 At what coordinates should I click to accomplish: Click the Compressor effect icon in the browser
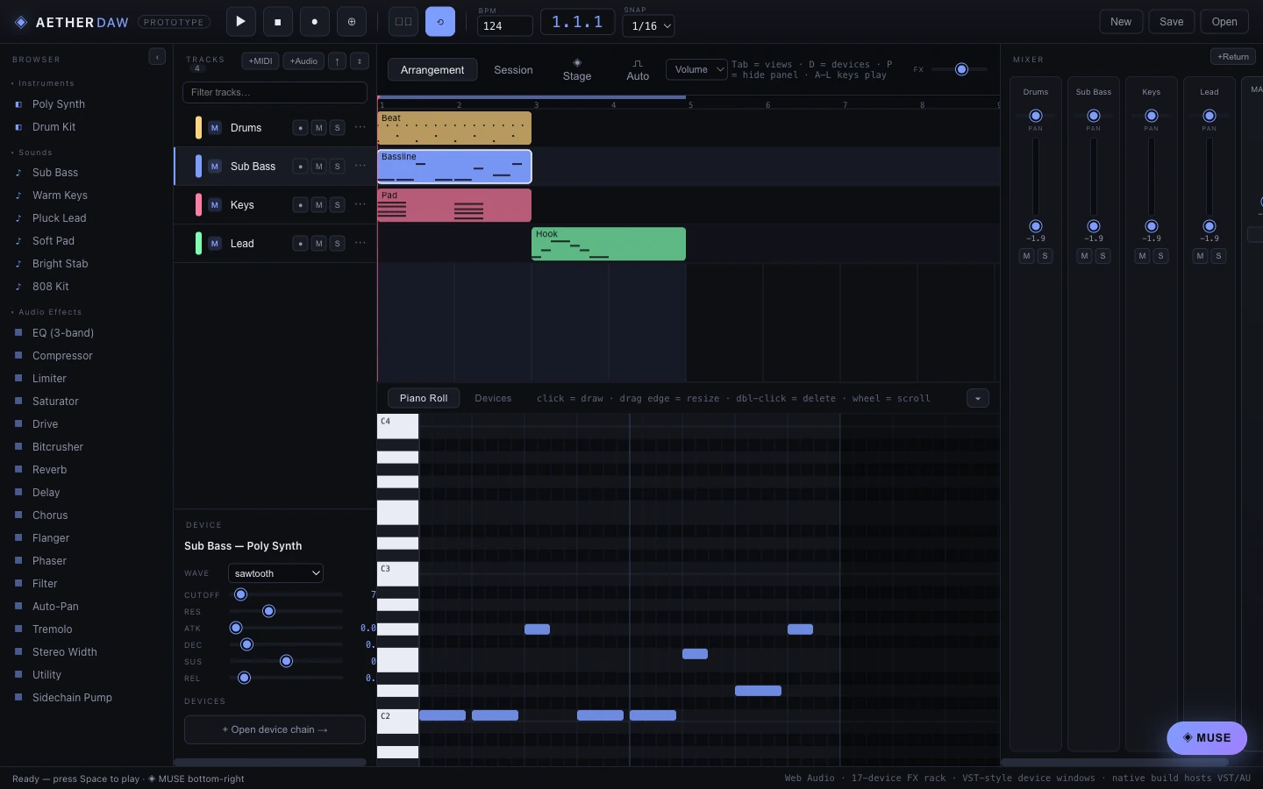click(x=18, y=356)
